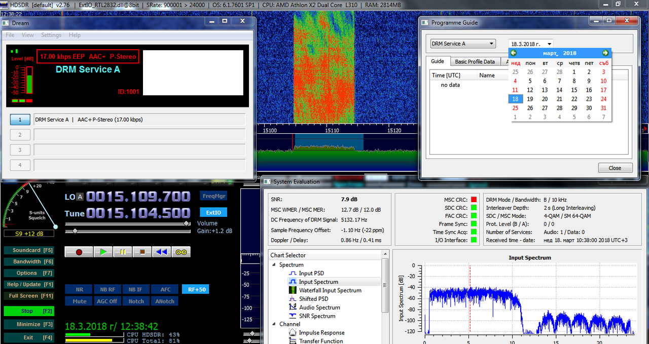Collapse the Spectrum tree group
The height and width of the screenshot is (344, 649).
(x=274, y=265)
